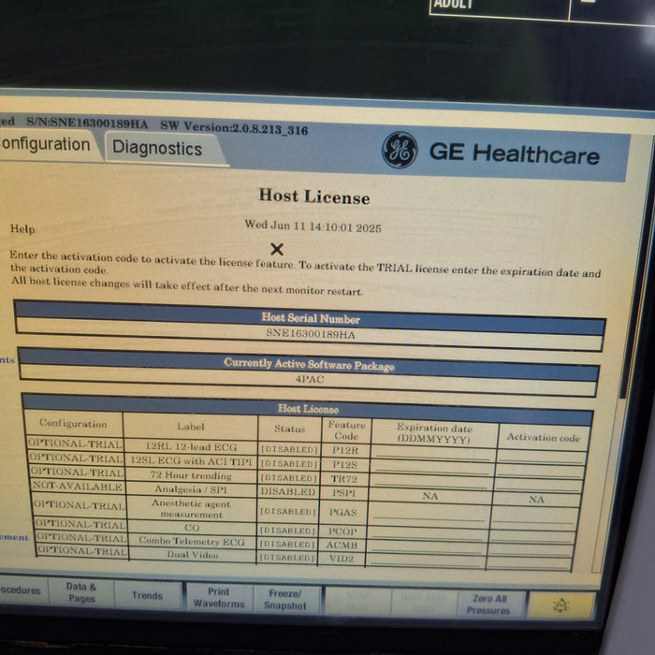Select the 4PAC software package value
655x655 pixels.
(x=310, y=379)
